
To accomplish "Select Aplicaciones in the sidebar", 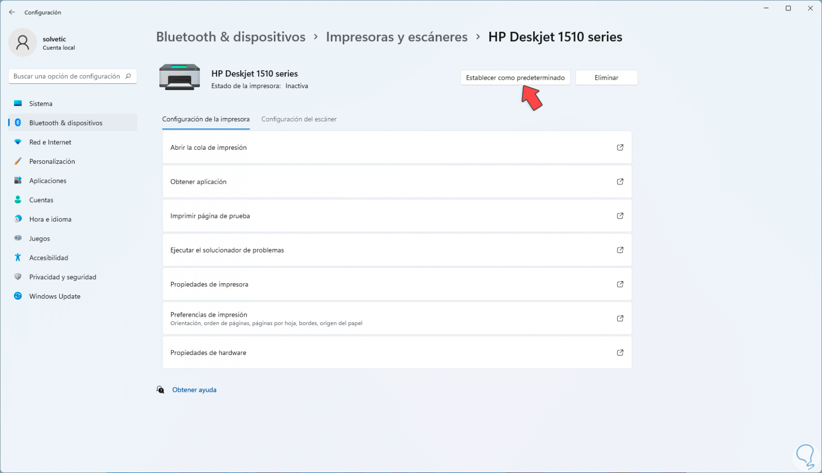I will point(48,181).
